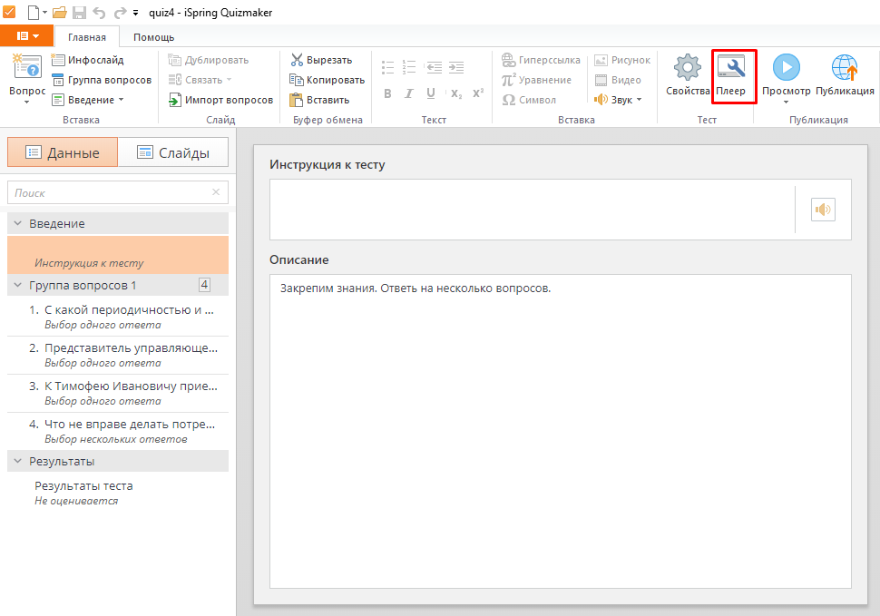Viewport: 880px width, 616px height.
Task: Paste clipboard with Вставить
Action: click(319, 100)
